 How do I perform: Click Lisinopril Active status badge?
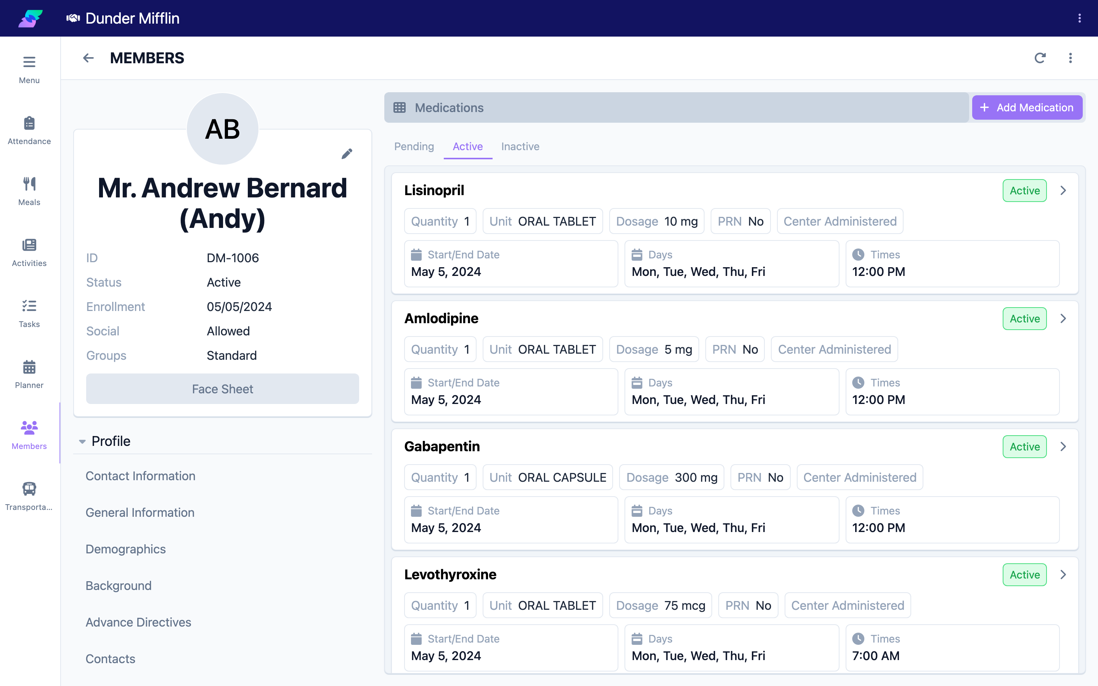coord(1024,191)
